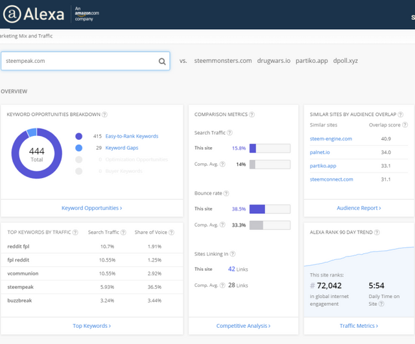415x344 pixels.
Task: Click the 'buzzbreak' keyword
Action: tap(19, 301)
